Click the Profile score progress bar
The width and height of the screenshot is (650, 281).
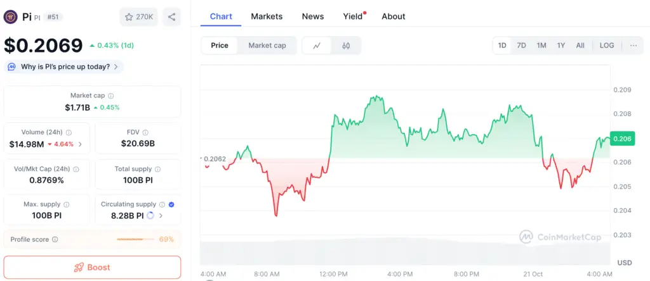coord(136,239)
